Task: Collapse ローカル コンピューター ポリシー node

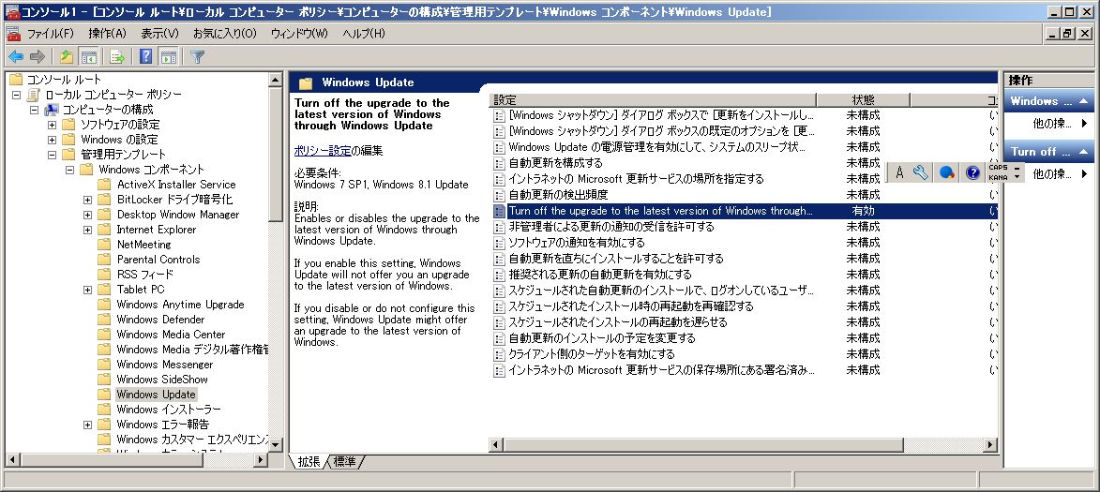Action: click(x=16, y=95)
